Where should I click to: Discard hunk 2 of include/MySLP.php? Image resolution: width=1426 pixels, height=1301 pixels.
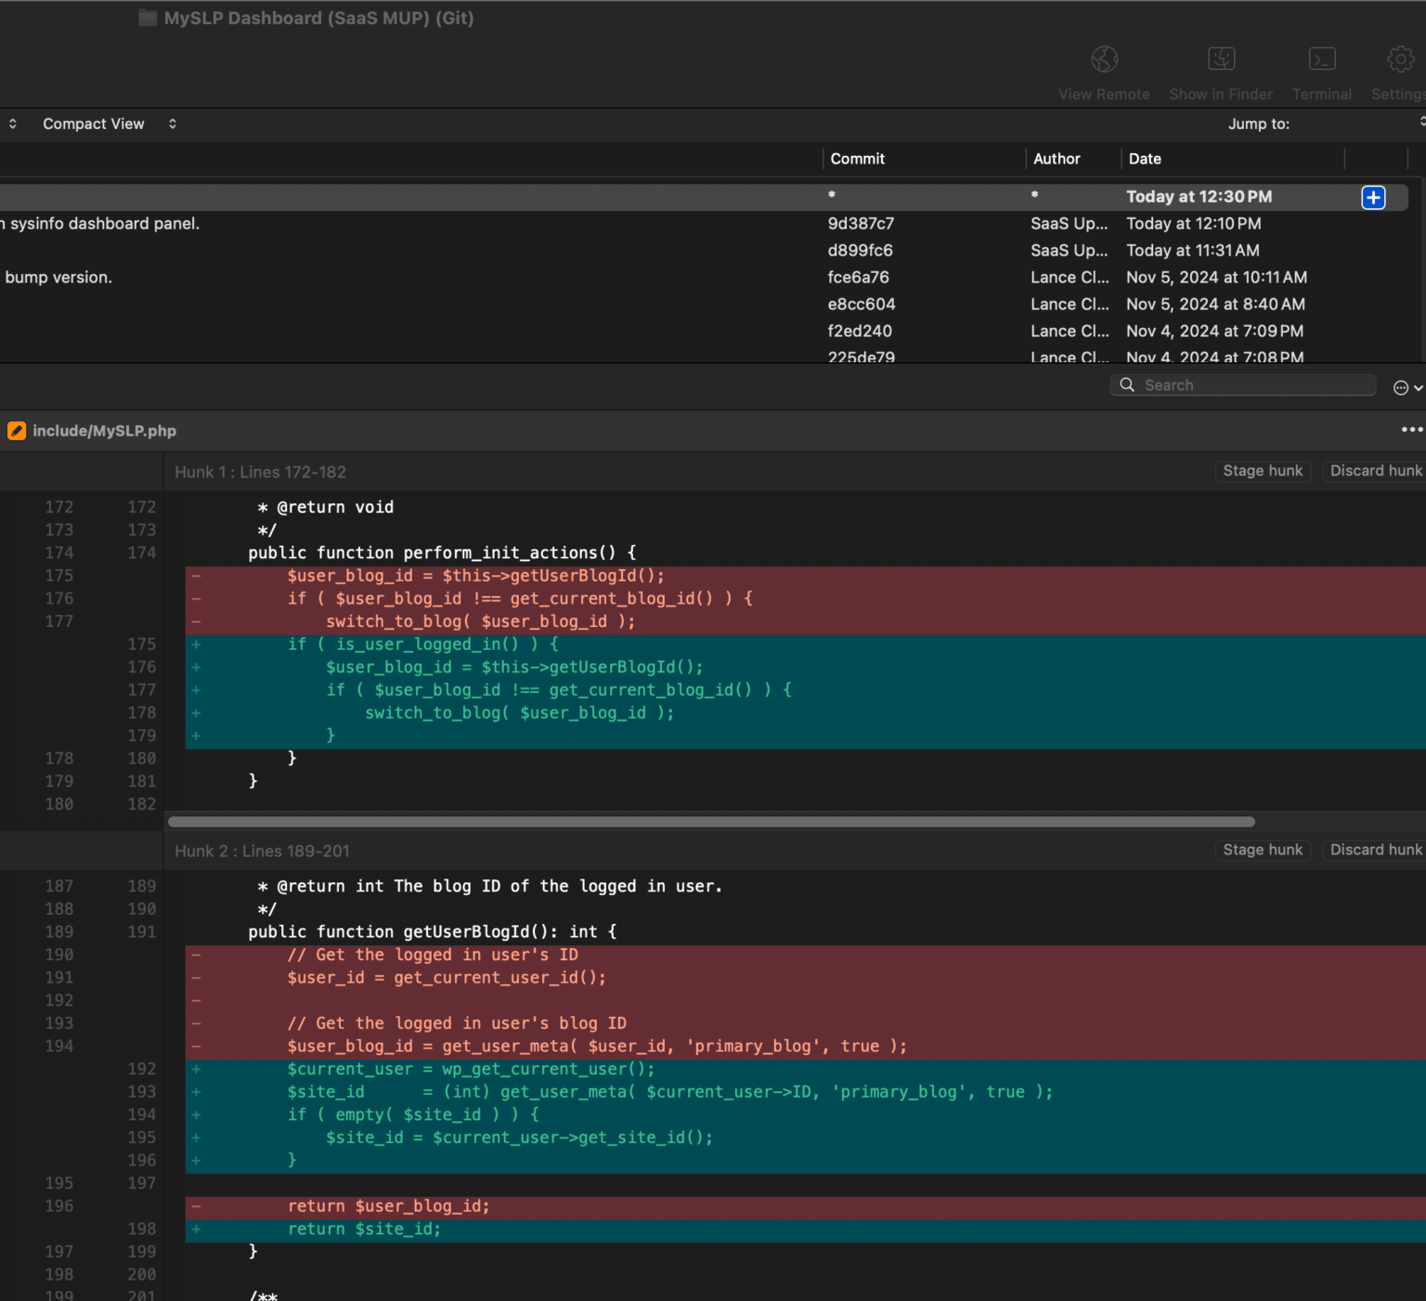pos(1376,850)
